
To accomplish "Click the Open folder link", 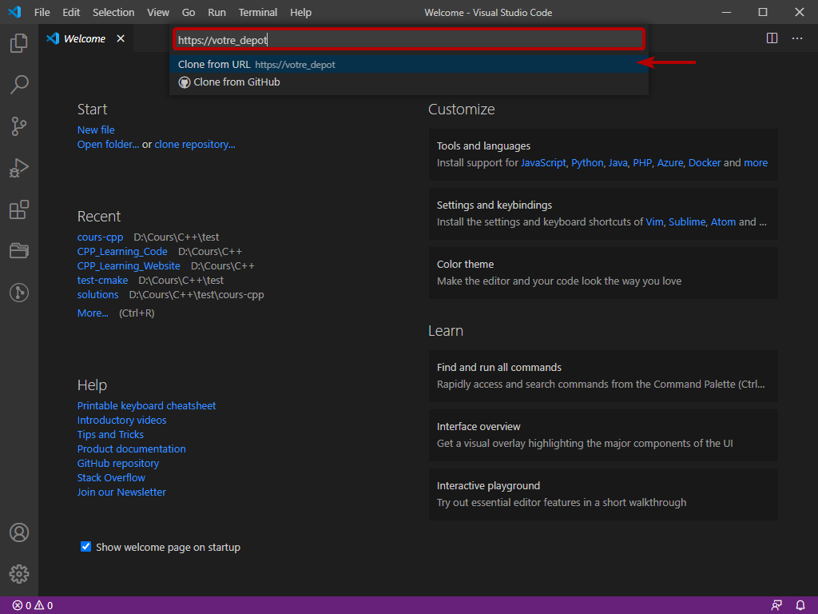I will tap(108, 145).
